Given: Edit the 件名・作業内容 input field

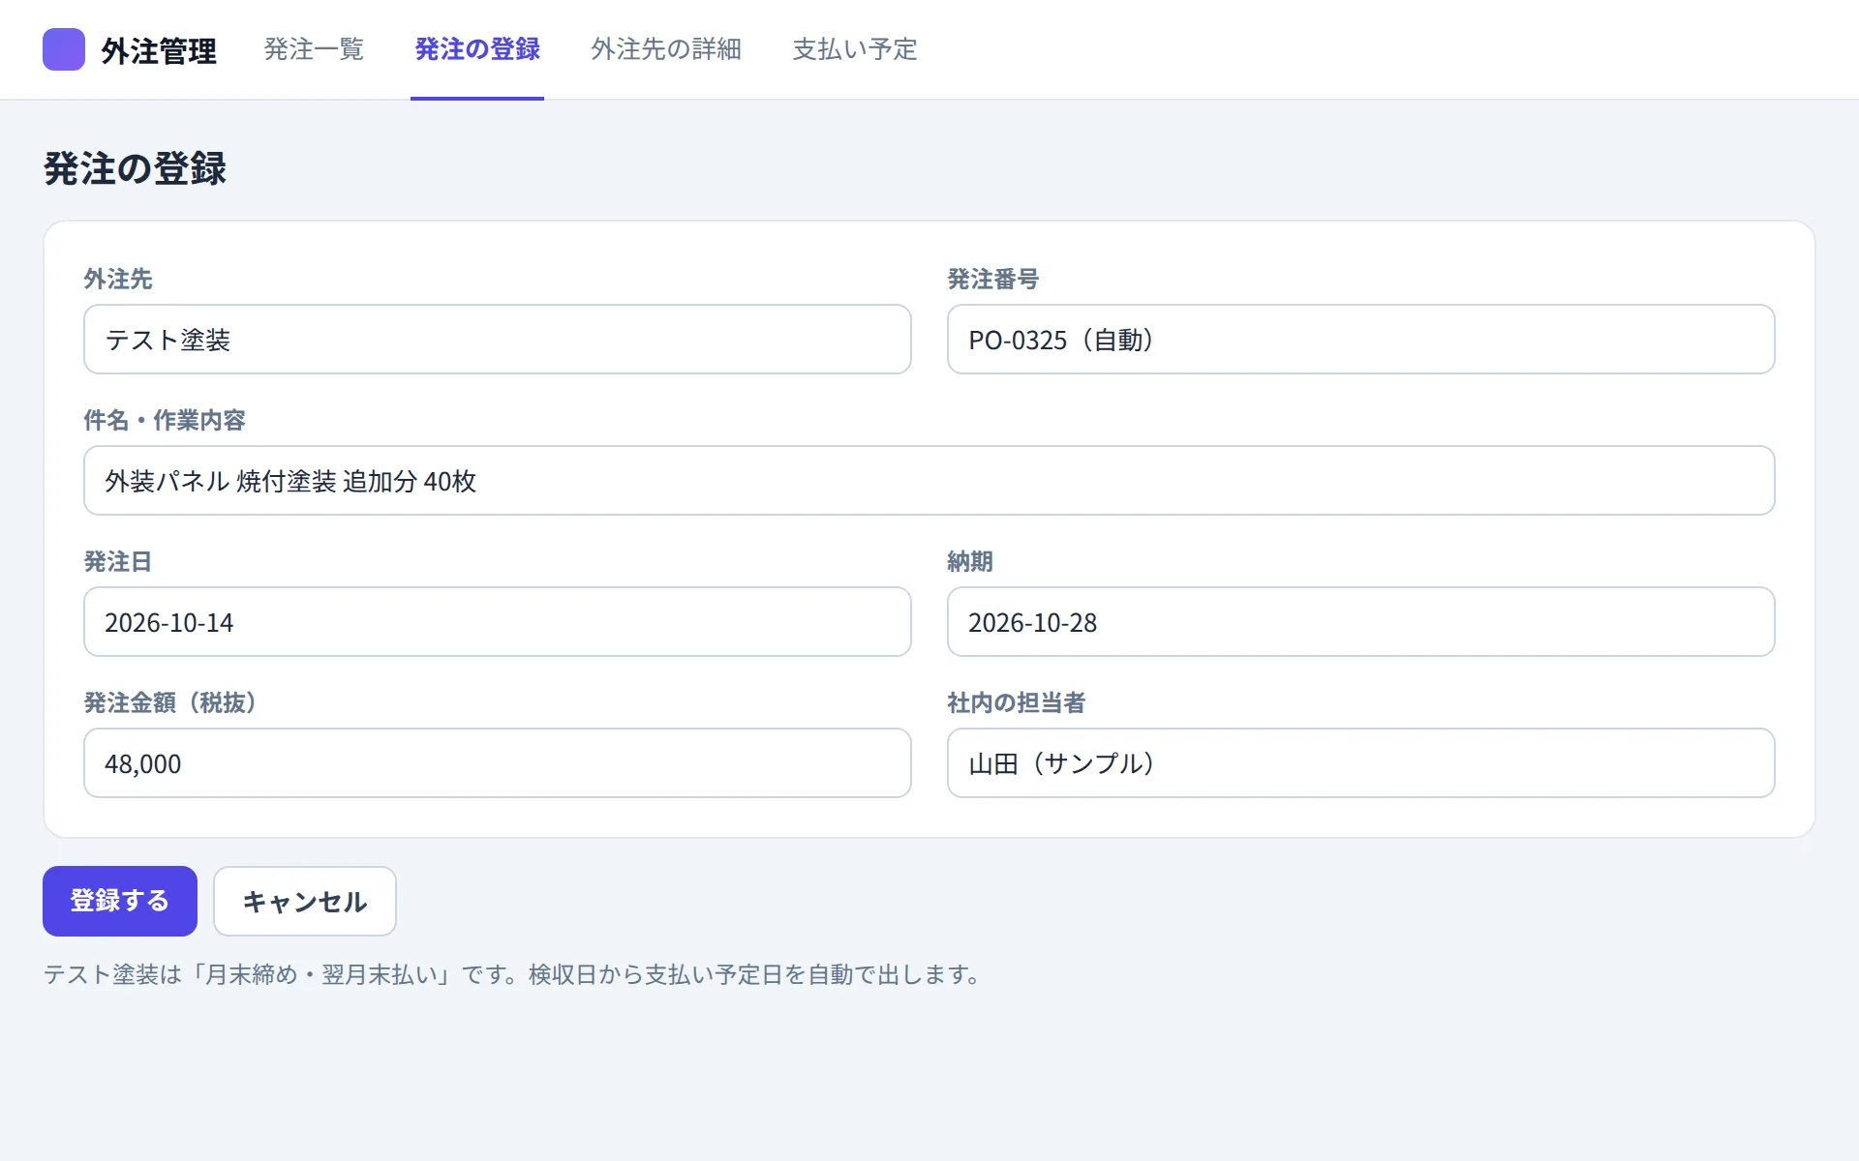Looking at the screenshot, I should [x=929, y=481].
